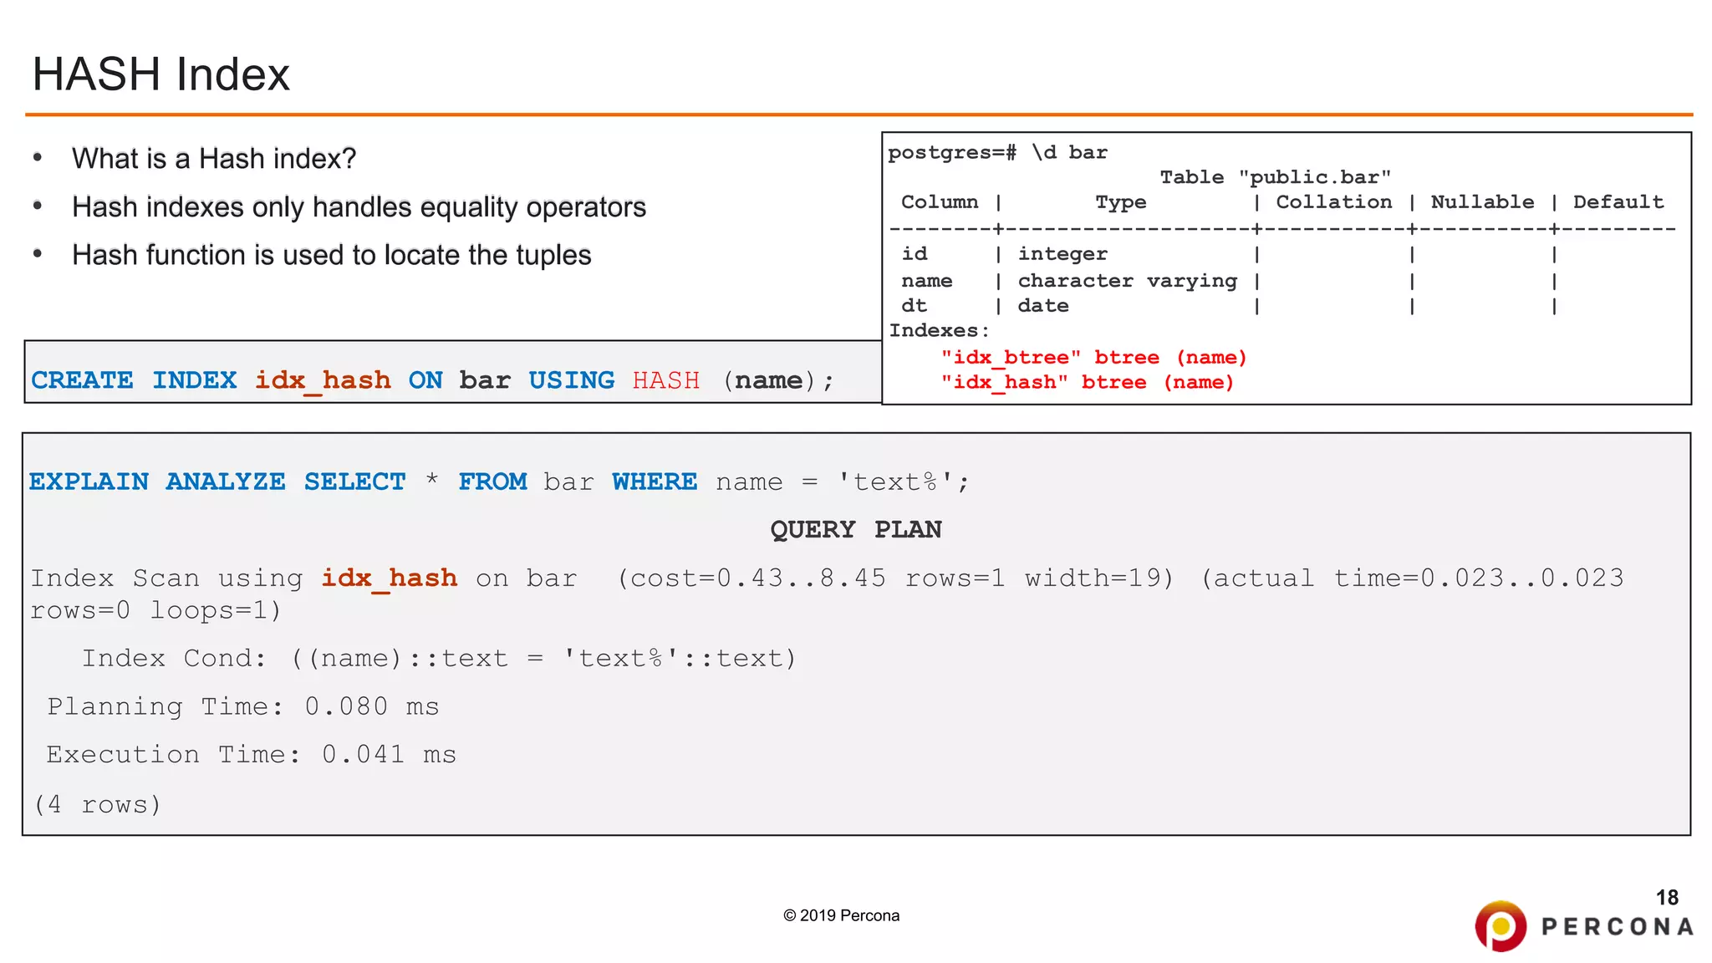Click the CREATE INDEX statement box
Screen dimensions: 1712x963
pyautogui.click(x=432, y=380)
